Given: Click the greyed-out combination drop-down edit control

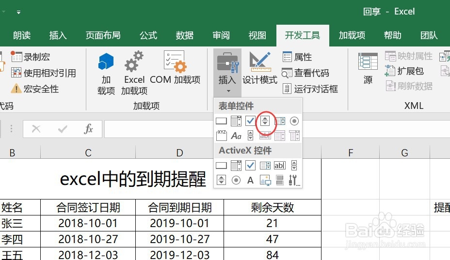Looking at the screenshot, I should tap(294, 136).
